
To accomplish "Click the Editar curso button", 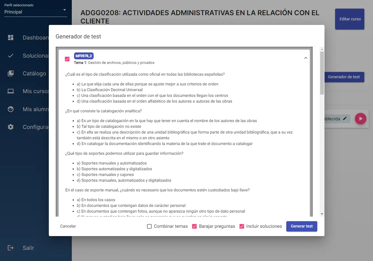I will [x=349, y=19].
